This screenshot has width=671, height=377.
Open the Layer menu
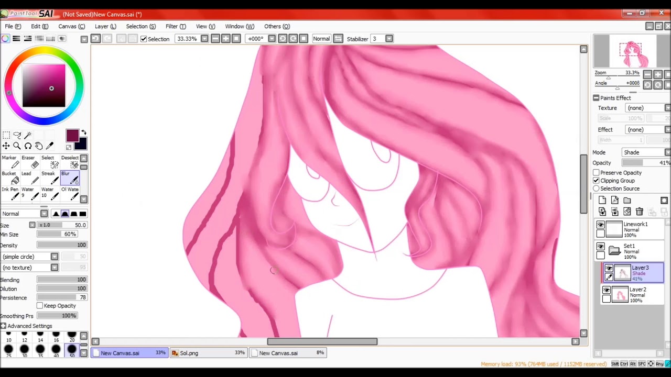point(105,26)
